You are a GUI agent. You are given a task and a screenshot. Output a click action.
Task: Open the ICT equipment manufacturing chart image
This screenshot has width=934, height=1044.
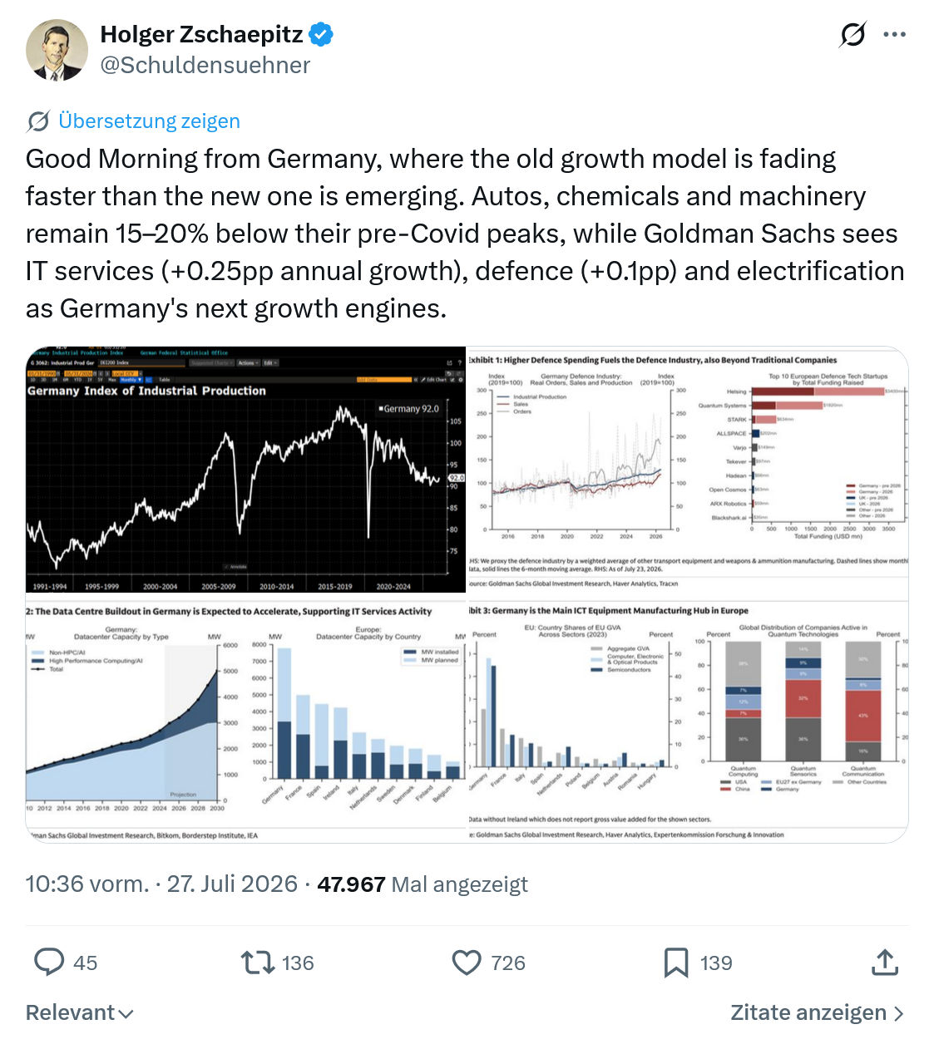click(x=688, y=719)
